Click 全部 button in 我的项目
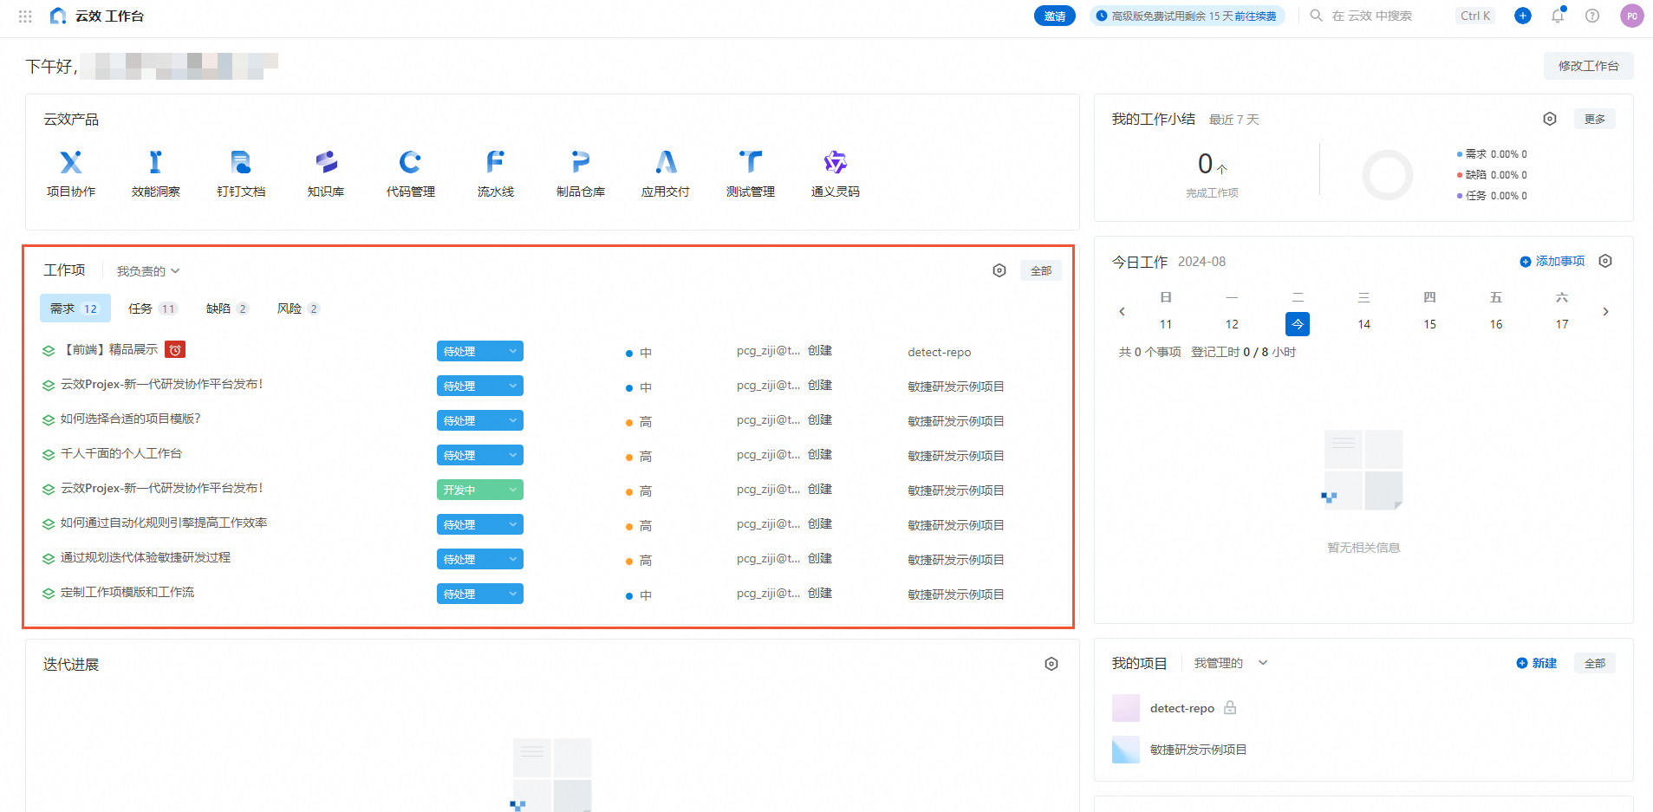Screen dimensions: 1653x812 pos(1595,663)
